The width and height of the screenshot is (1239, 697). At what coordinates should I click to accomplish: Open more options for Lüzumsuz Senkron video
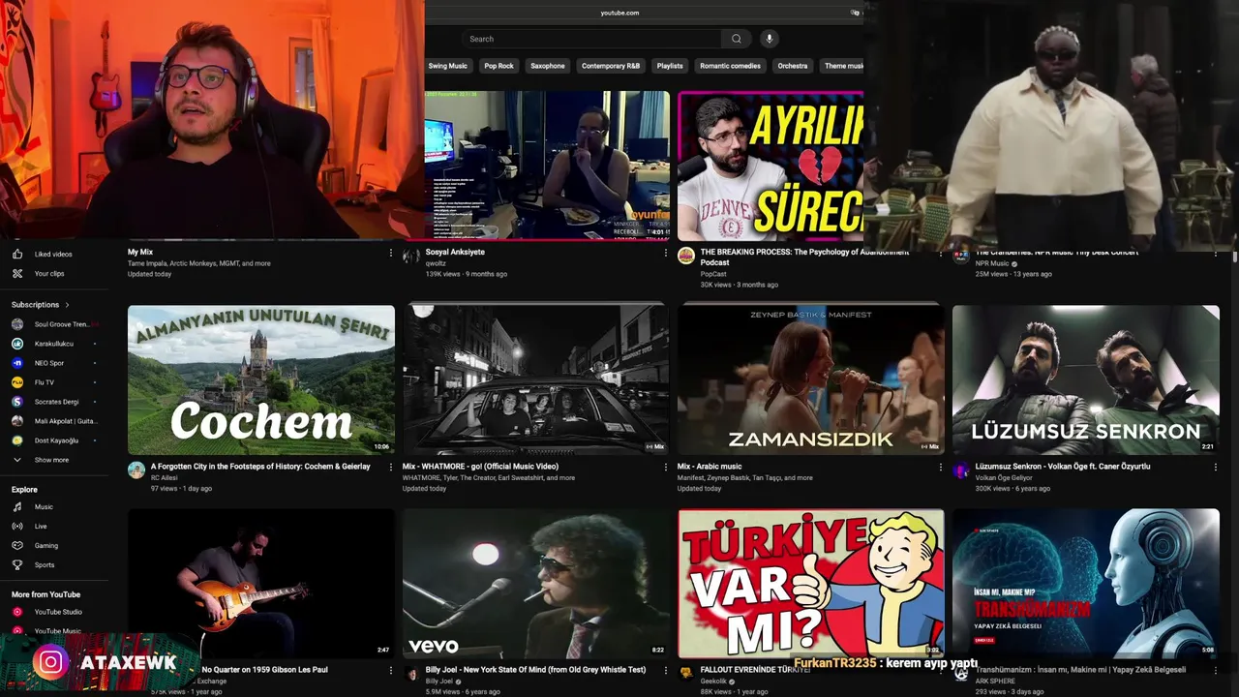click(x=1216, y=467)
